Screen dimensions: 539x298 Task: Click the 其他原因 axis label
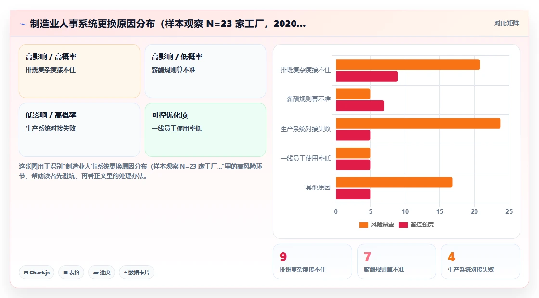pos(318,187)
